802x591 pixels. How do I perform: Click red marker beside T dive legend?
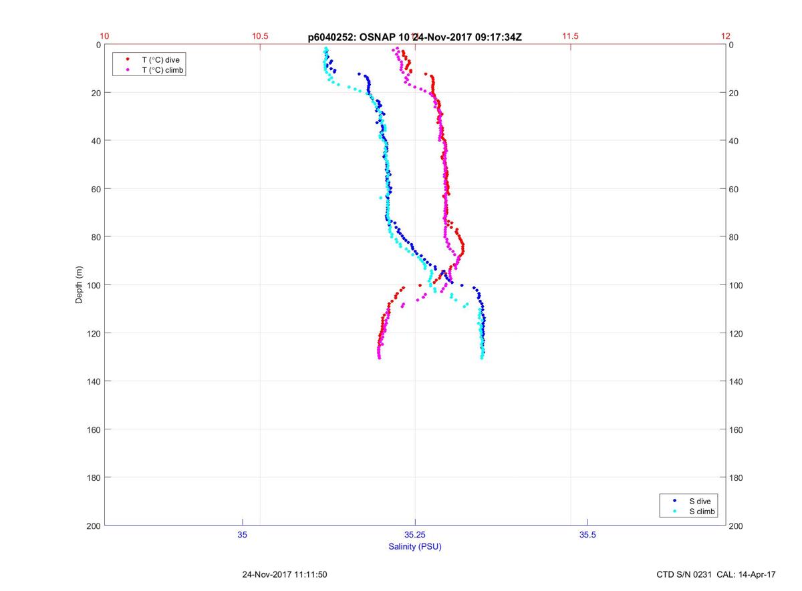pyautogui.click(x=127, y=59)
